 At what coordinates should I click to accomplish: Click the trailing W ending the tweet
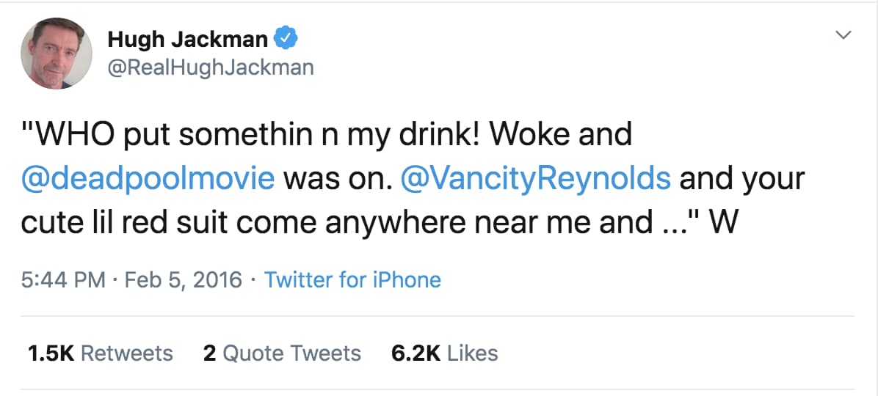724,222
